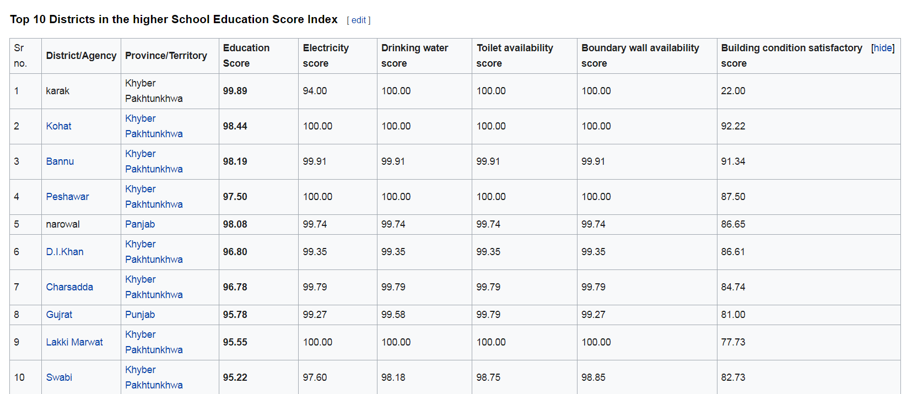Select education score 98.44 for Kohat
Image resolution: width=912 pixels, height=394 pixels.
coord(235,126)
